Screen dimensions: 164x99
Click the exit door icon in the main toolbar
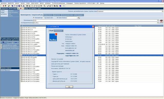point(6,6)
